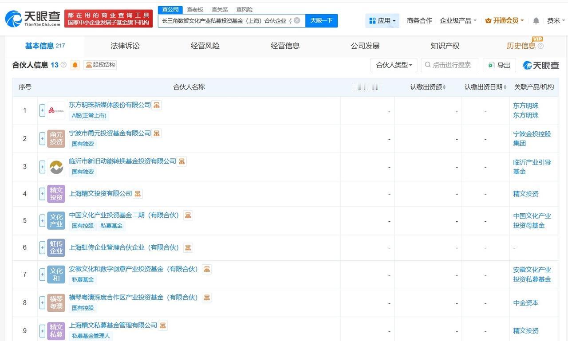This screenshot has height=341, width=568.
Task: Click the 文化和 logo badge
Action: point(56,274)
